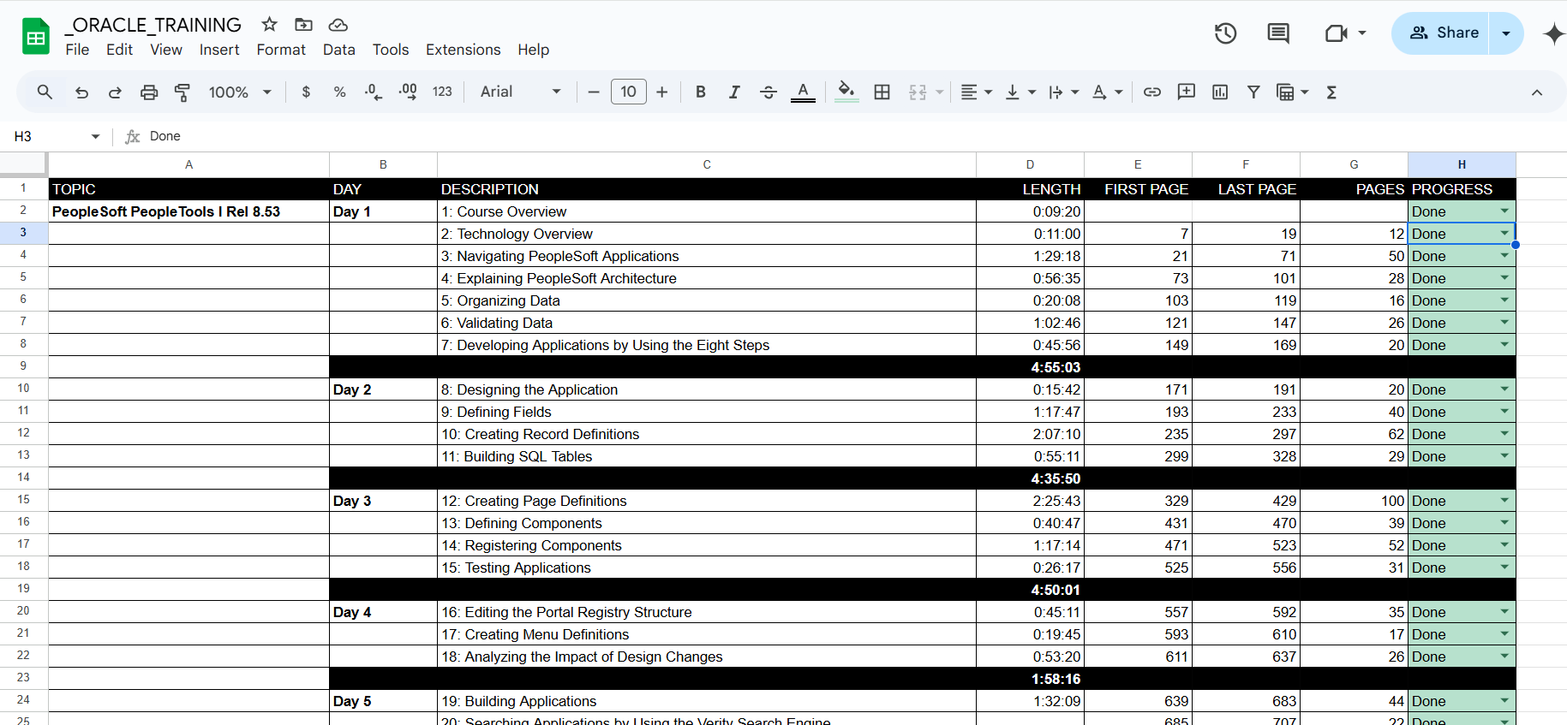Open vertical align dropdown
This screenshot has height=725, width=1567.
(x=1020, y=92)
